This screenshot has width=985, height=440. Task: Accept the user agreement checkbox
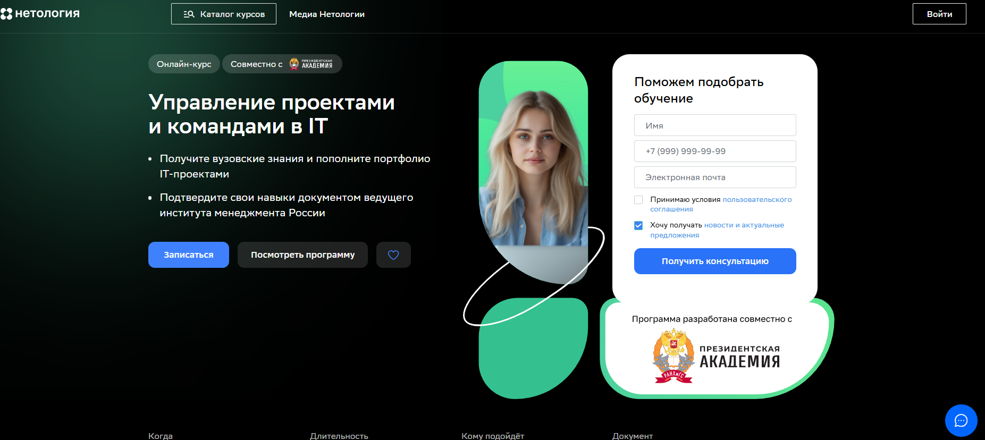tap(638, 200)
